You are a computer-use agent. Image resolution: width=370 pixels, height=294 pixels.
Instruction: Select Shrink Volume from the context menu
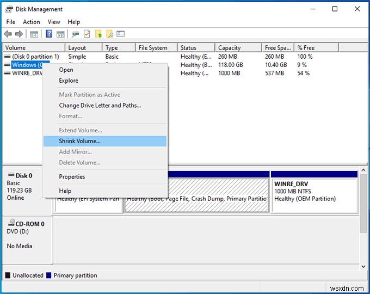(x=79, y=141)
